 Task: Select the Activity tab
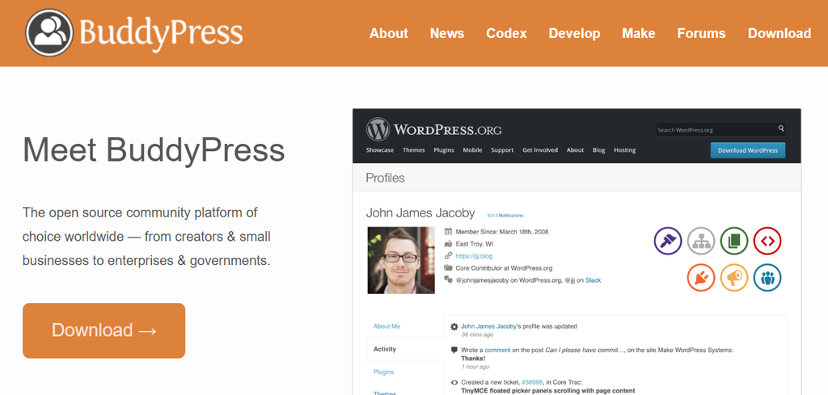[x=384, y=349]
